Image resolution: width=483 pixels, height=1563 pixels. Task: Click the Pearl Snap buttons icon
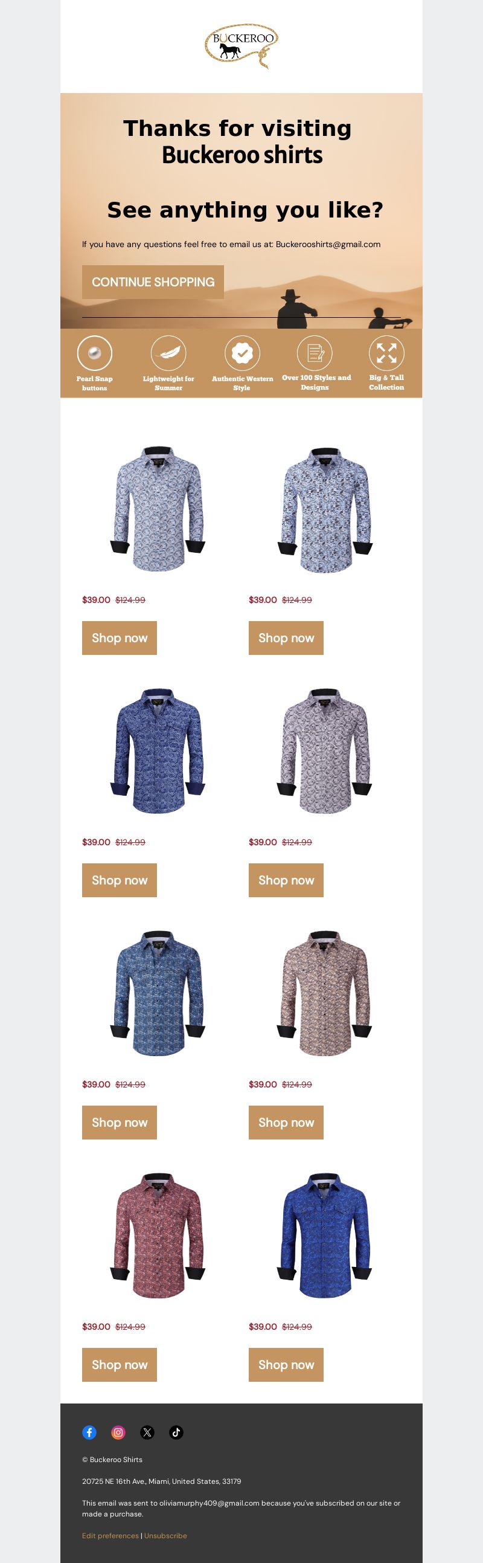coord(95,352)
